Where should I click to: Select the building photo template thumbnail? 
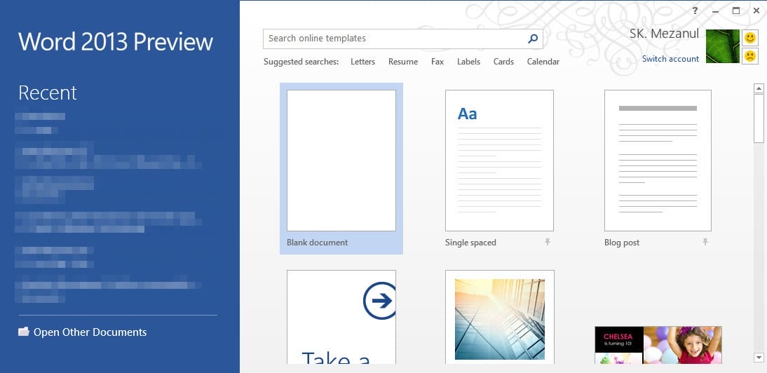click(x=499, y=317)
